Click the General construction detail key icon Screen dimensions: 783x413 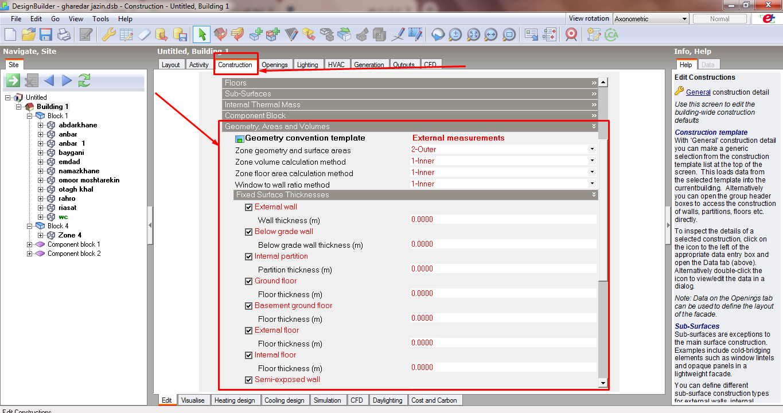click(679, 91)
